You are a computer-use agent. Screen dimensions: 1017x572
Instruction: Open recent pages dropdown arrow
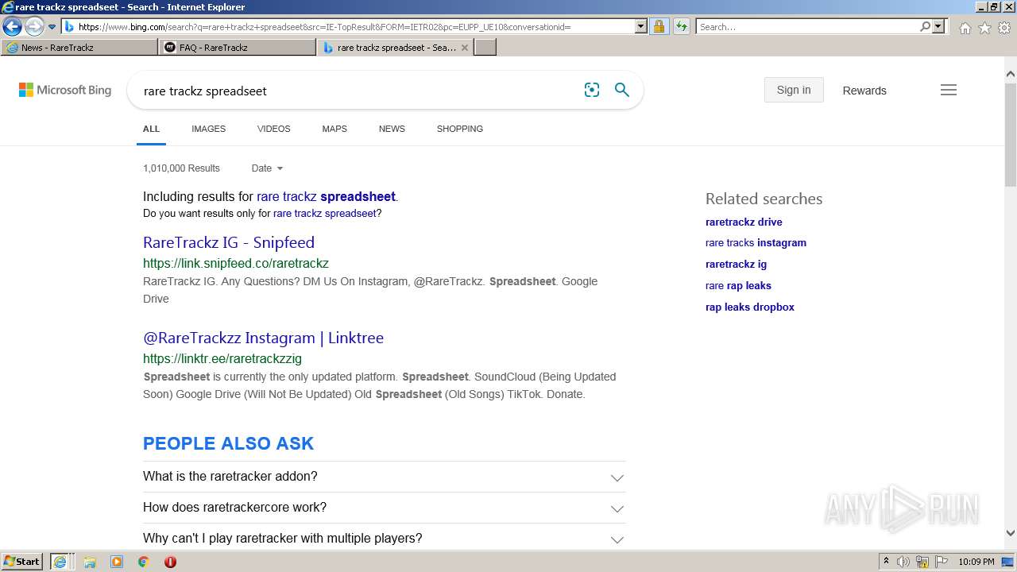(x=52, y=27)
